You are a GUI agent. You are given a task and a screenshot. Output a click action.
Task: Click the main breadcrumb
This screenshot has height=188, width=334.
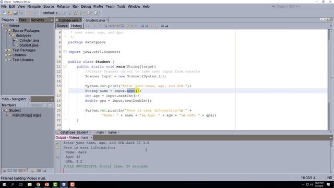100,132
